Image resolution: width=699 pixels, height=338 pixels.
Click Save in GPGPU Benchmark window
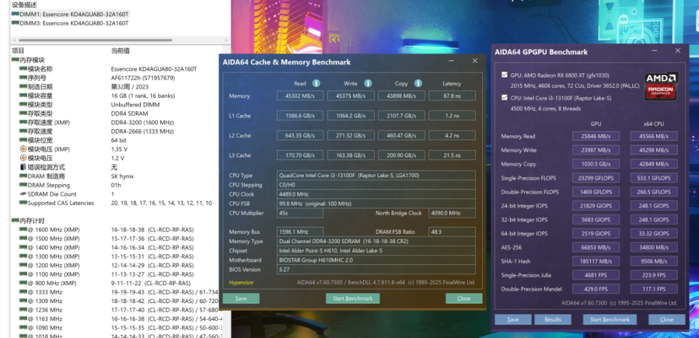pos(513,319)
